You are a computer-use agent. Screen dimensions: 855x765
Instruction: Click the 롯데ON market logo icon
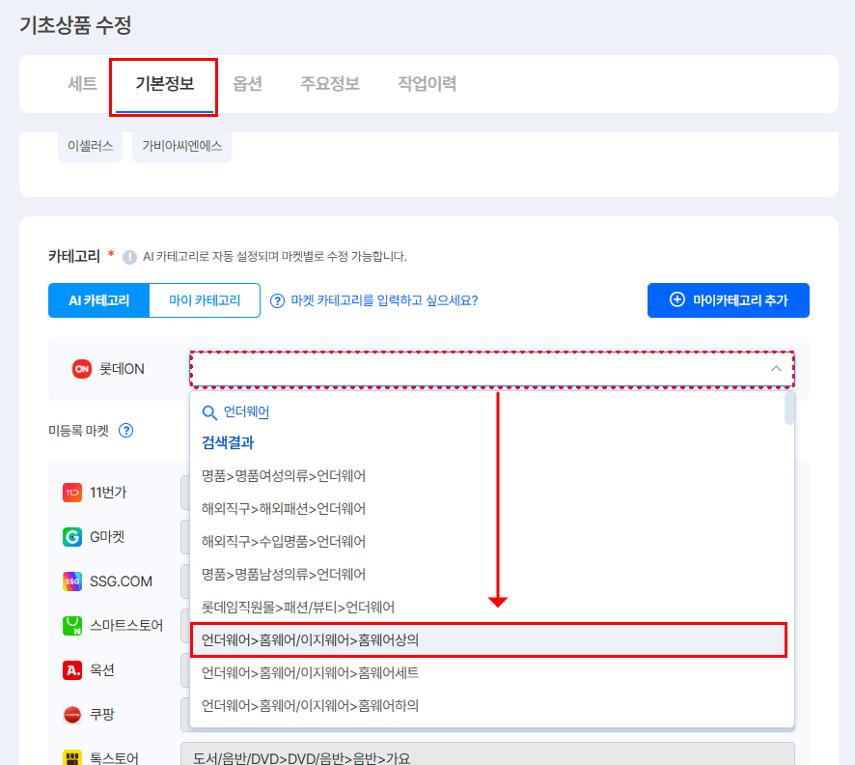click(82, 369)
